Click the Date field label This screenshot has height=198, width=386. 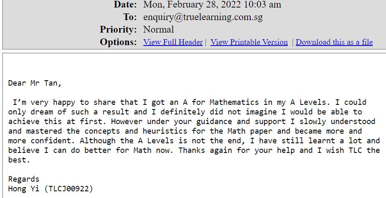[x=125, y=5]
